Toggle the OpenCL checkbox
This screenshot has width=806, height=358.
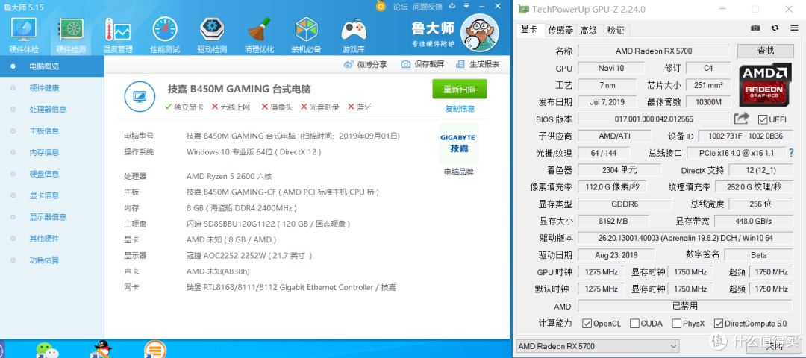coord(587,324)
